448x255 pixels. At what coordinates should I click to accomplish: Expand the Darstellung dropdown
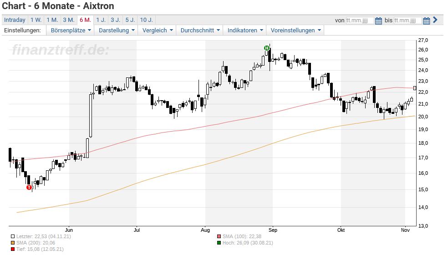tap(116, 31)
